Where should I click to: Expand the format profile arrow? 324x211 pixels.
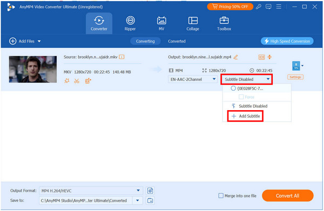tap(302, 66)
